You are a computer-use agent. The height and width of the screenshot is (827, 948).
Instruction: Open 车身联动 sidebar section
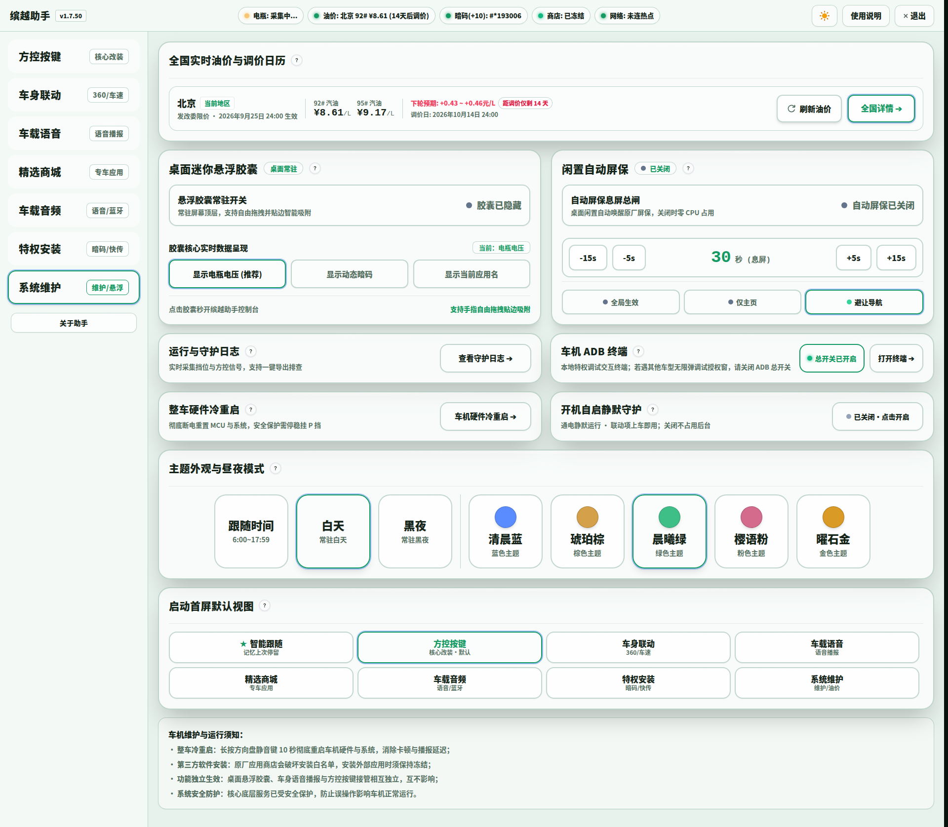click(74, 95)
